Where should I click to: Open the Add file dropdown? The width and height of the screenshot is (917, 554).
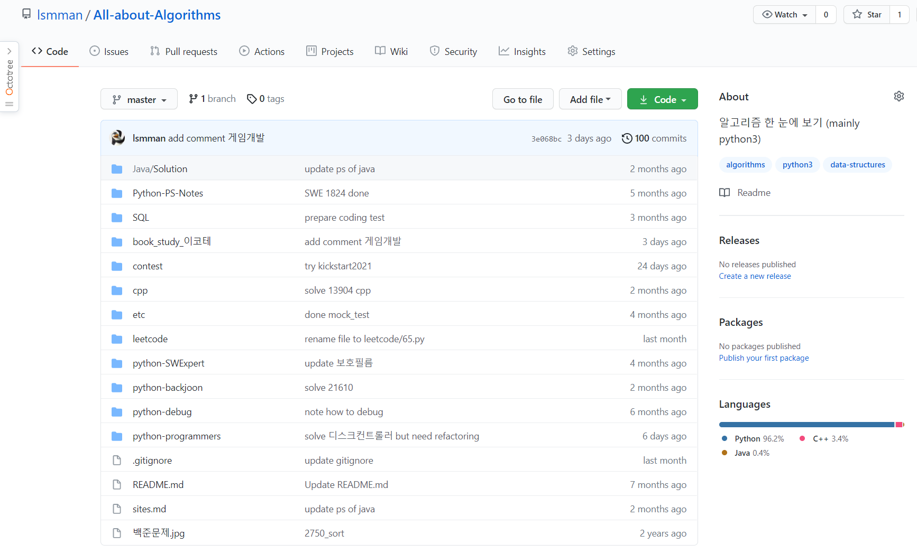pyautogui.click(x=590, y=99)
